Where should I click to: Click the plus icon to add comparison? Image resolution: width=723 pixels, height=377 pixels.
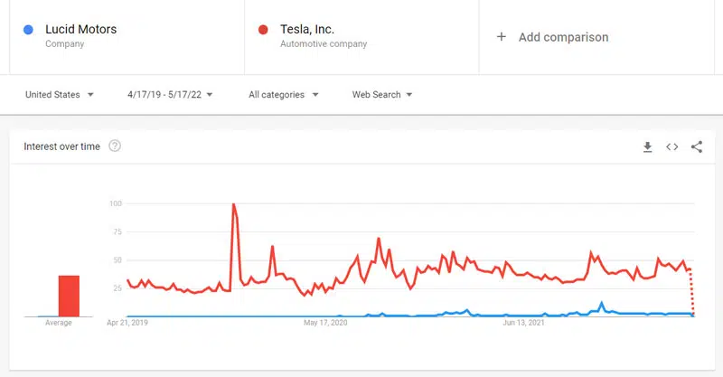pos(502,37)
